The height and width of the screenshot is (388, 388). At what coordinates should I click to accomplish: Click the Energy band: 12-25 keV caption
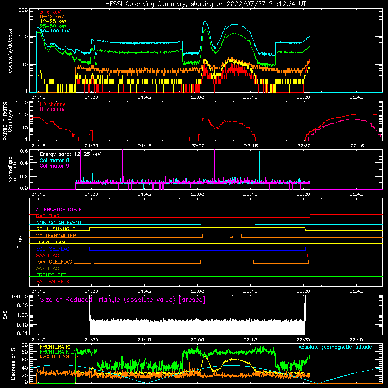pyautogui.click(x=70, y=154)
